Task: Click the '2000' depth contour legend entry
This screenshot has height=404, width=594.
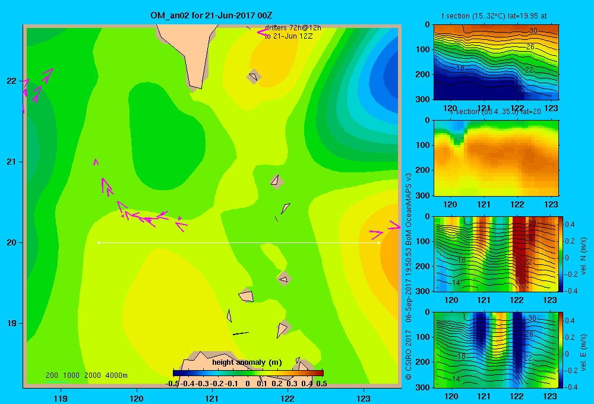Action: [93, 375]
